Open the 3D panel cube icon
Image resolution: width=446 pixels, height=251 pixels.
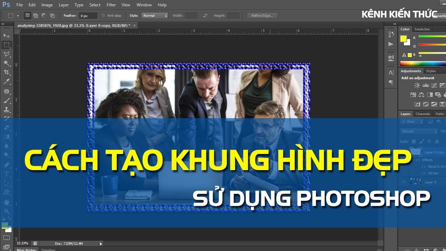(391, 58)
